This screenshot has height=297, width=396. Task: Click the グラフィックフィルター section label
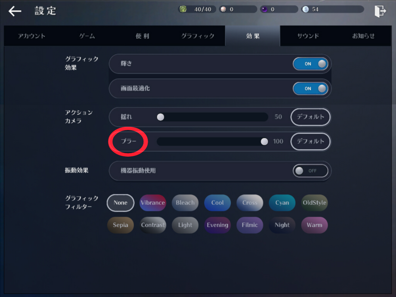coord(82,203)
